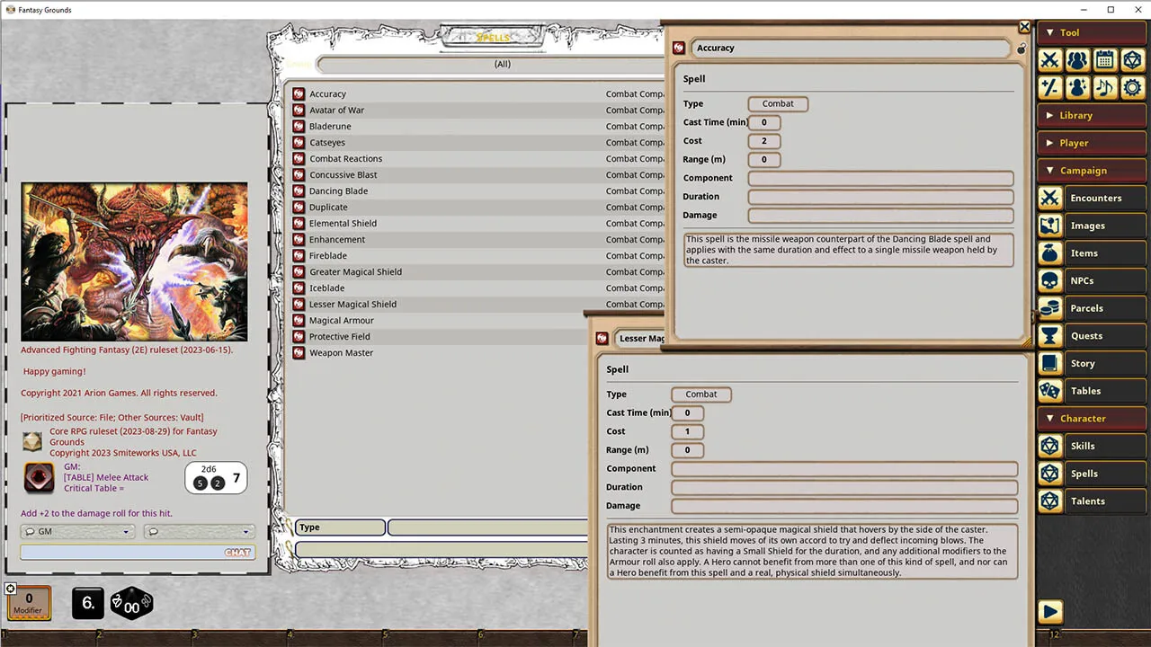Click the Duration field in Accuracy spell
Screen dimensions: 1151x647
(x=880, y=197)
